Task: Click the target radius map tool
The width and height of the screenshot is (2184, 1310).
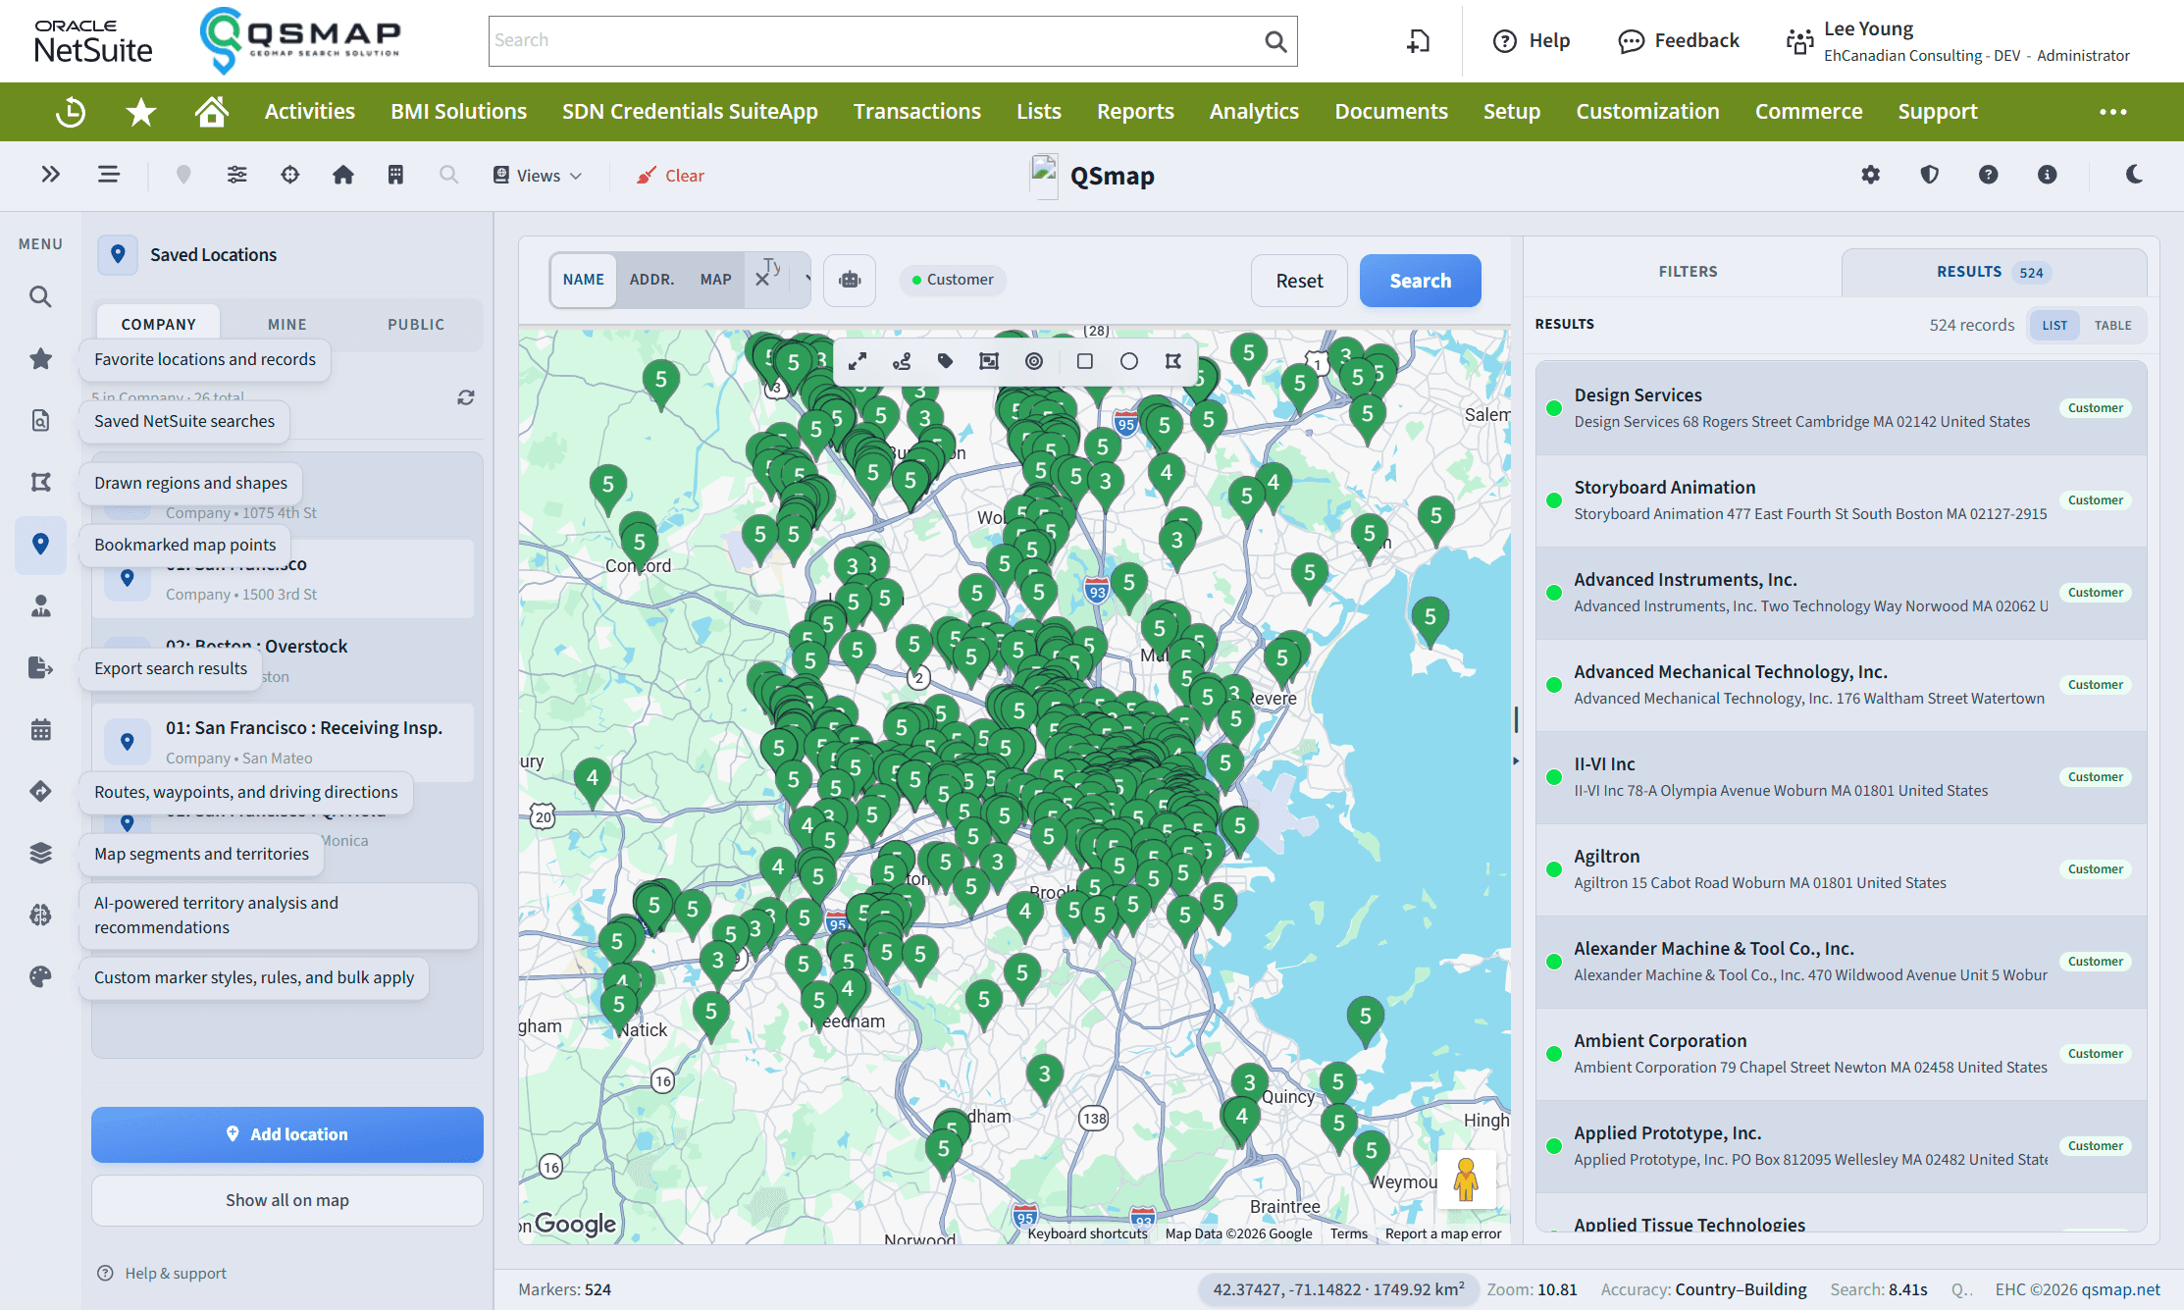Action: [1034, 361]
